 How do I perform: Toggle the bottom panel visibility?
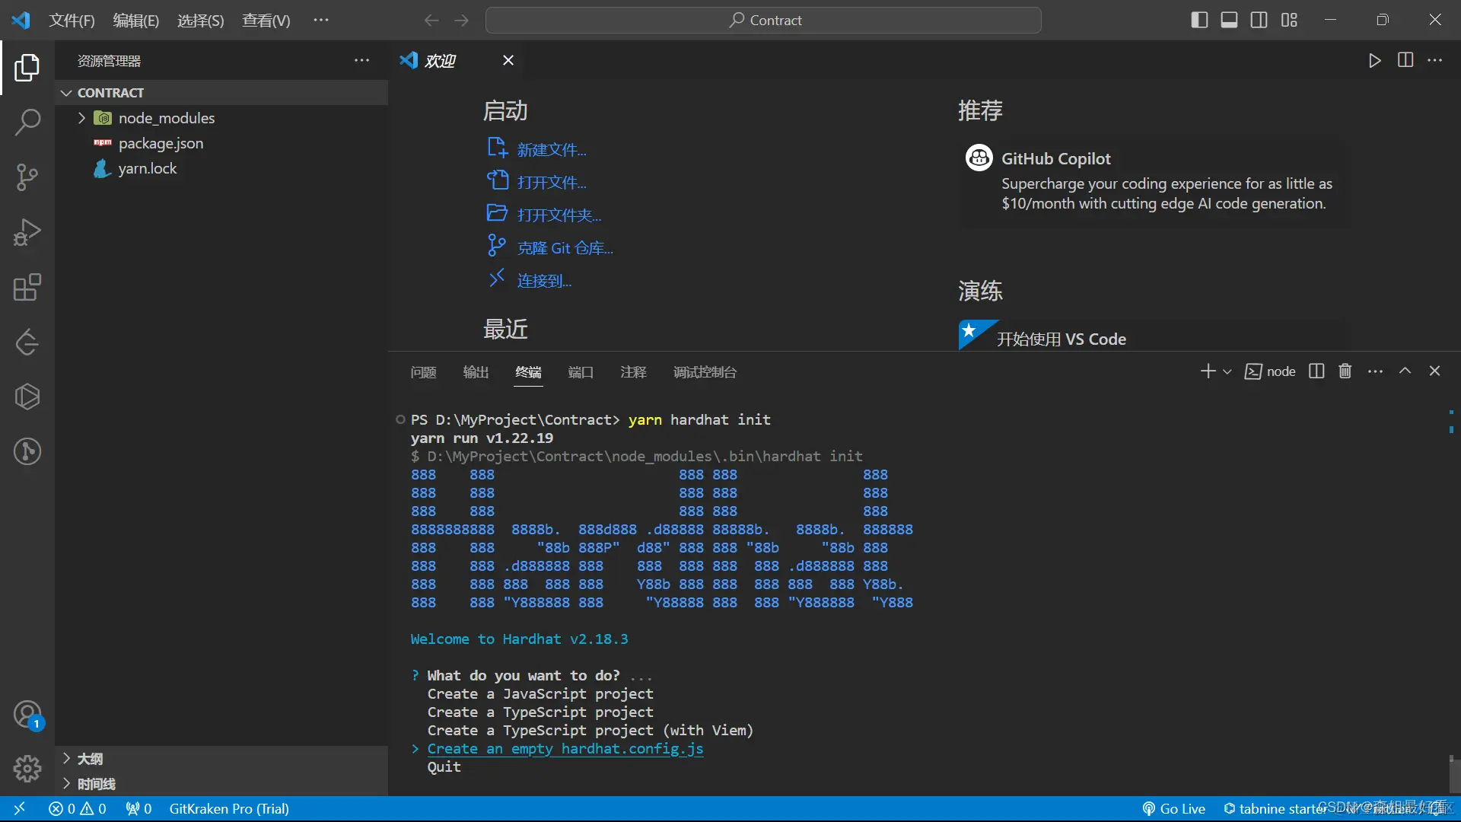tap(1229, 20)
